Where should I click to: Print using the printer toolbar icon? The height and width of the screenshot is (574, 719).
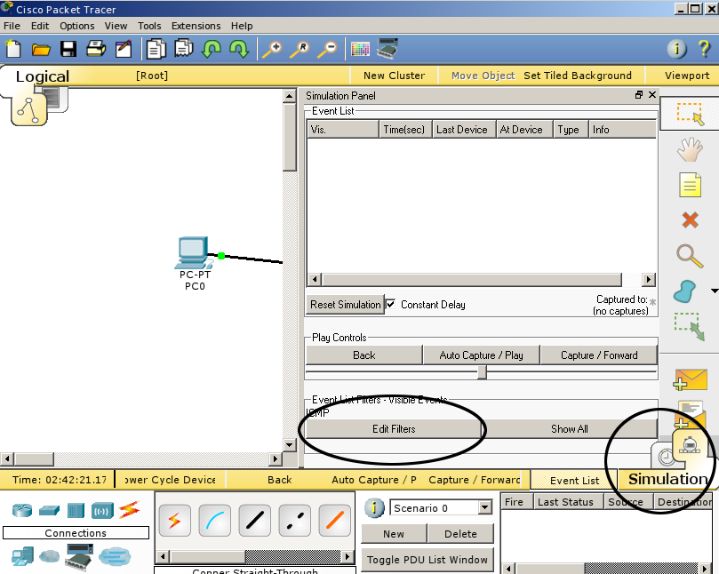coord(96,49)
